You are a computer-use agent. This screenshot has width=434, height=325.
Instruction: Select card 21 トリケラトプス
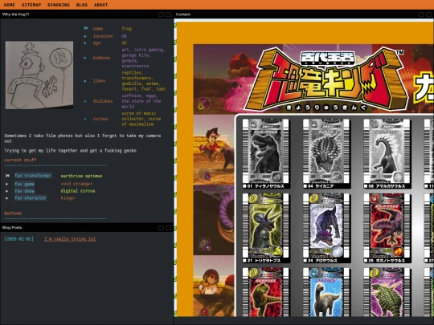point(266,228)
